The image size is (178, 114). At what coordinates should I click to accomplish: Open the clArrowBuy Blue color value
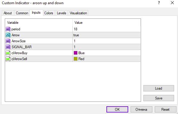click(x=106, y=53)
